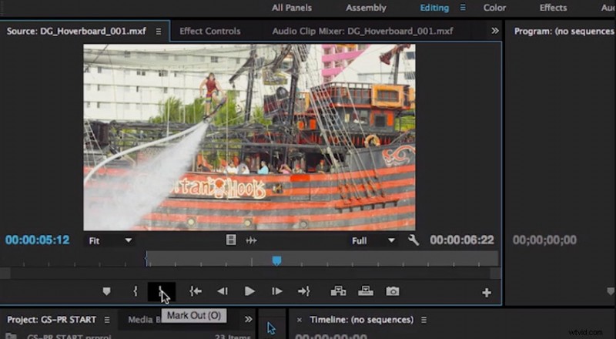Step back one frame
616x339 pixels.
pos(223,291)
